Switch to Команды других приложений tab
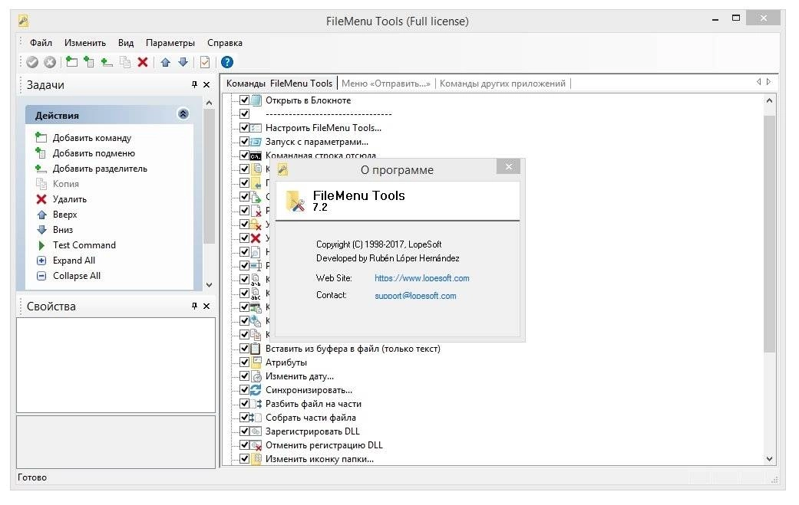799x505 pixels. [503, 84]
